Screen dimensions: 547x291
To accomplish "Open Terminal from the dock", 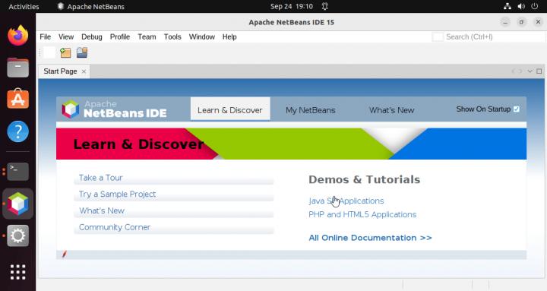I will (17, 171).
